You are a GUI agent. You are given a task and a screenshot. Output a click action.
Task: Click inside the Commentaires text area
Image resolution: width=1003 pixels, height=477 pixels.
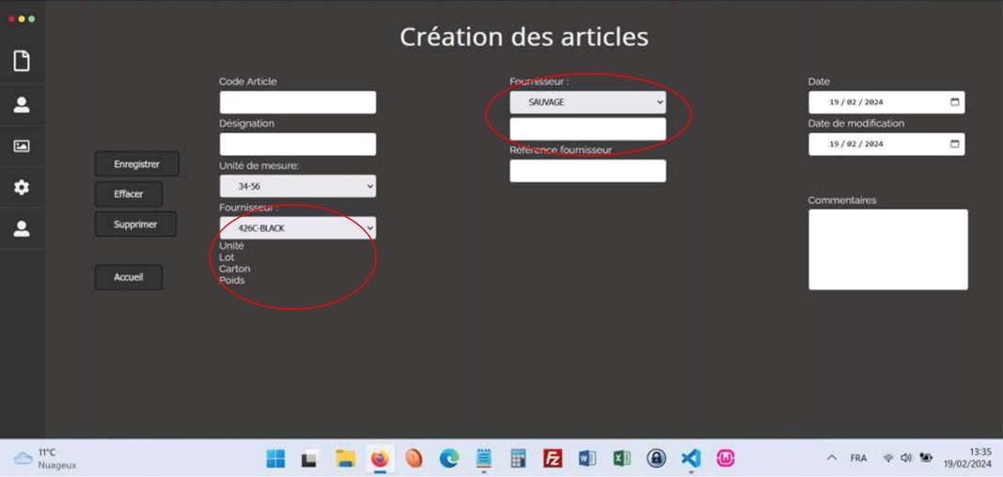[888, 250]
